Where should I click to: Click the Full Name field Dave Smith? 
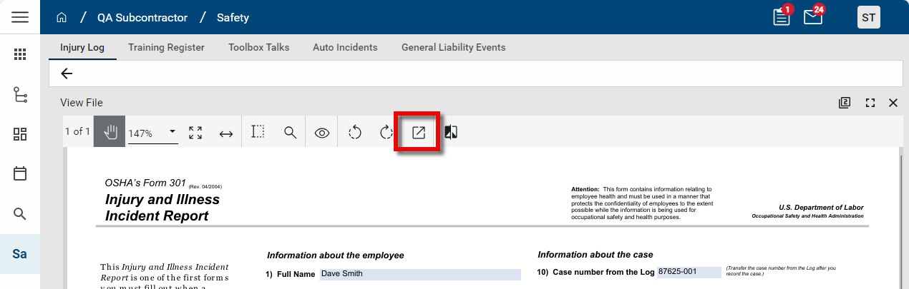click(x=419, y=274)
